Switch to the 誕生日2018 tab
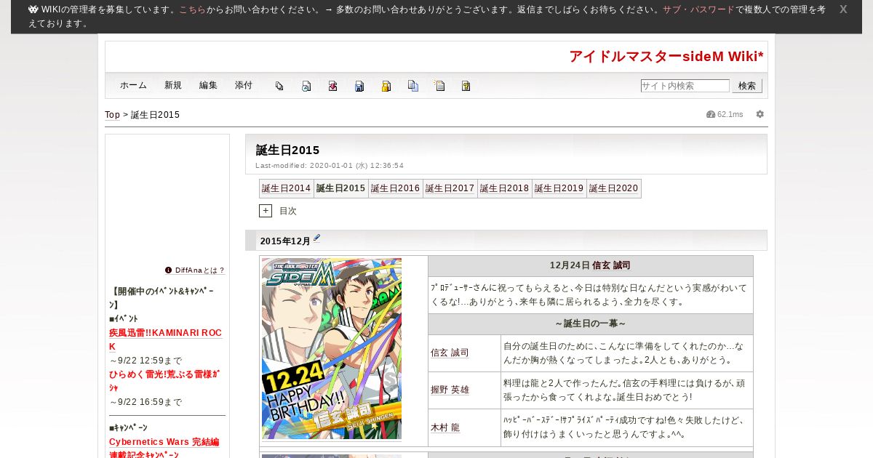 point(505,188)
